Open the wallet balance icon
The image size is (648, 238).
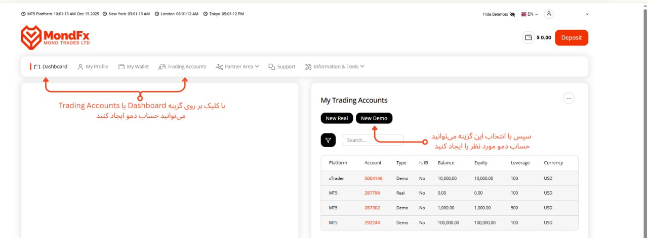pos(528,37)
